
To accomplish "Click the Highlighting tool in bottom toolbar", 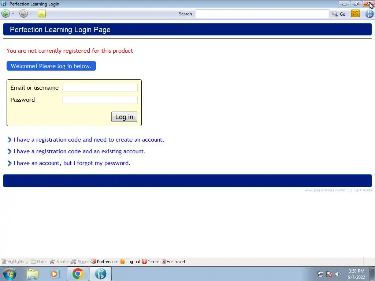I will [x=15, y=262].
